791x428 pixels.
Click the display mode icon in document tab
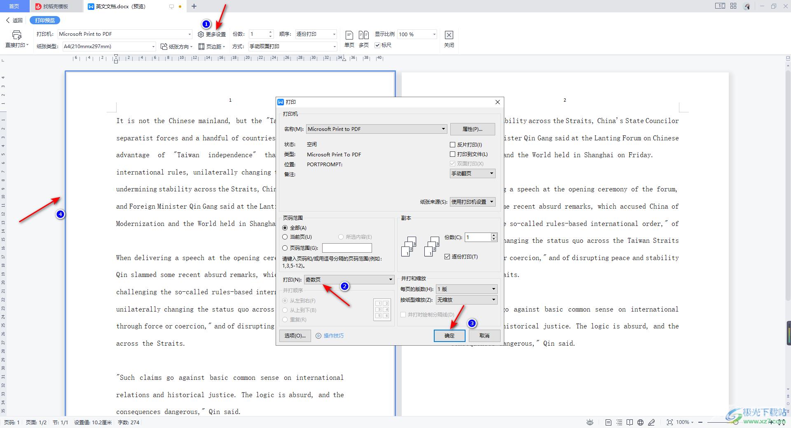point(171,7)
